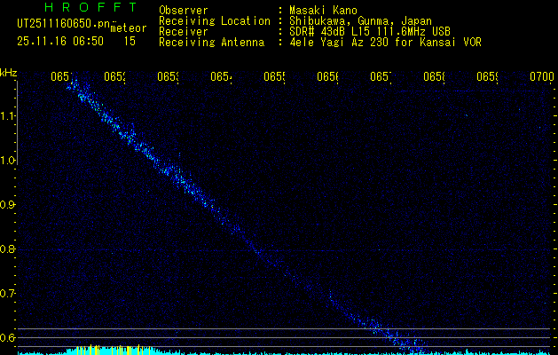Click the 0700 time axis label
This screenshot has height=355, width=558.
(x=542, y=76)
